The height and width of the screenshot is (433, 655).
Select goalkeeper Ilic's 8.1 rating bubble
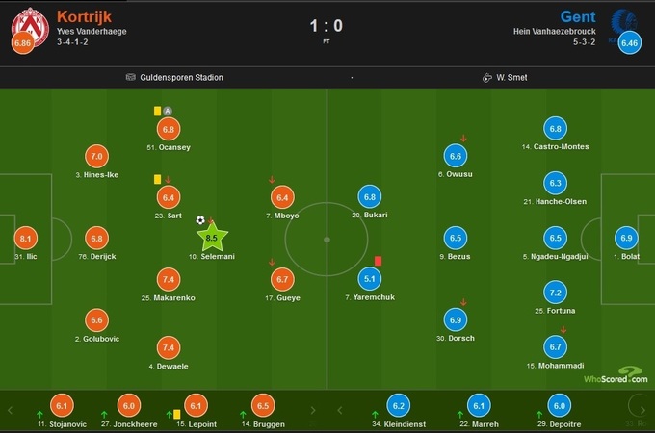(26, 238)
